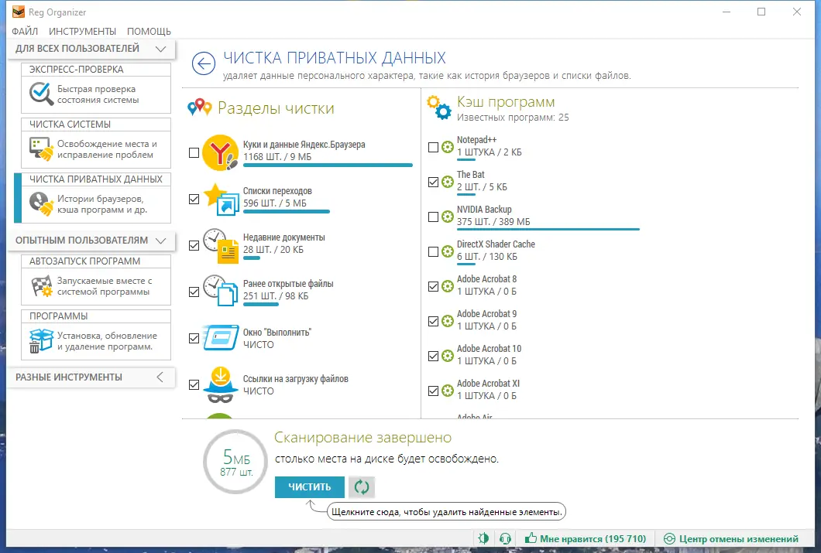The image size is (821, 553).
Task: Collapse the 'Опытным пользователям' section chevron
Action: click(x=161, y=241)
